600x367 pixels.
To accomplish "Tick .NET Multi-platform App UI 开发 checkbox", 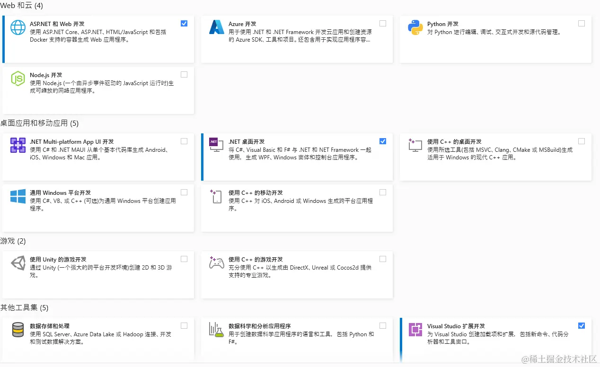I will pos(184,141).
